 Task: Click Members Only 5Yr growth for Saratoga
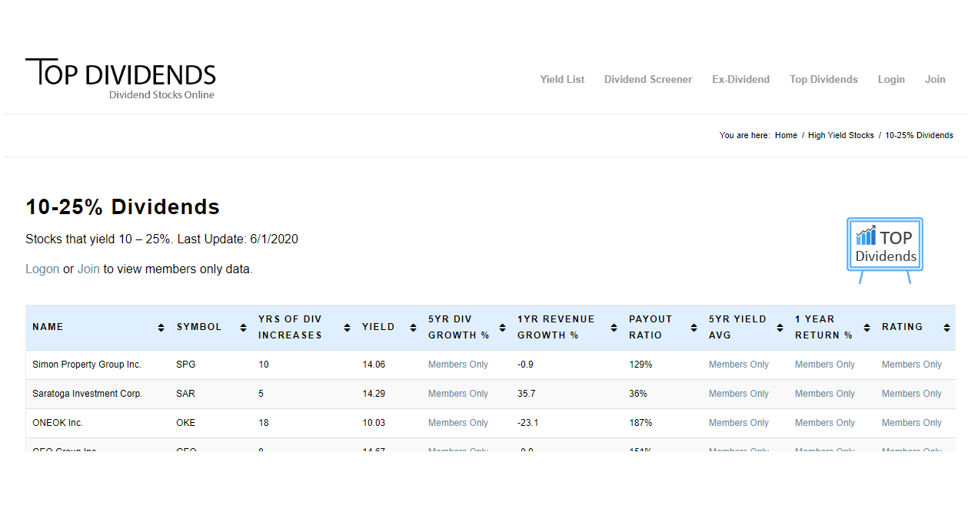coord(458,394)
